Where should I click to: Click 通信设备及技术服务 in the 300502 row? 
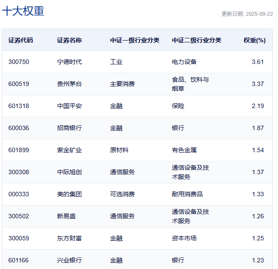[190, 217]
